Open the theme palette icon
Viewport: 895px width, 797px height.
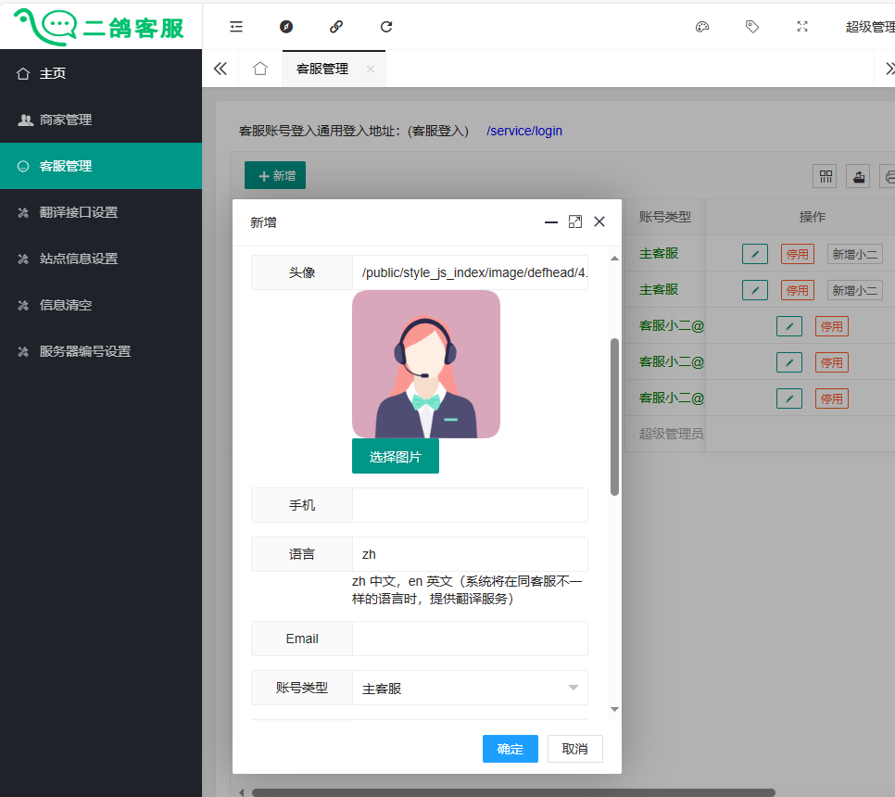click(x=702, y=27)
